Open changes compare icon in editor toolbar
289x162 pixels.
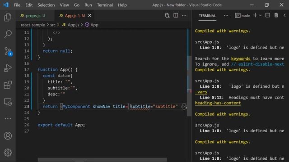click(167, 16)
